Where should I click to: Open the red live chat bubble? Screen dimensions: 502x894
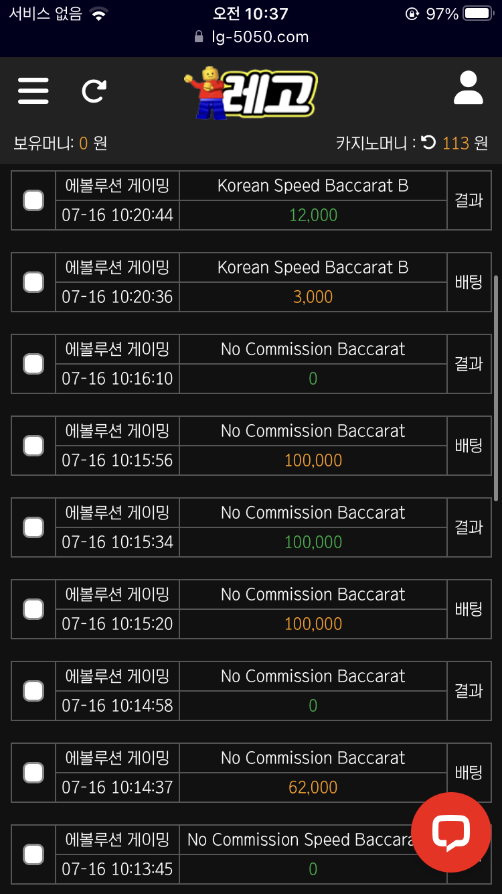point(451,832)
